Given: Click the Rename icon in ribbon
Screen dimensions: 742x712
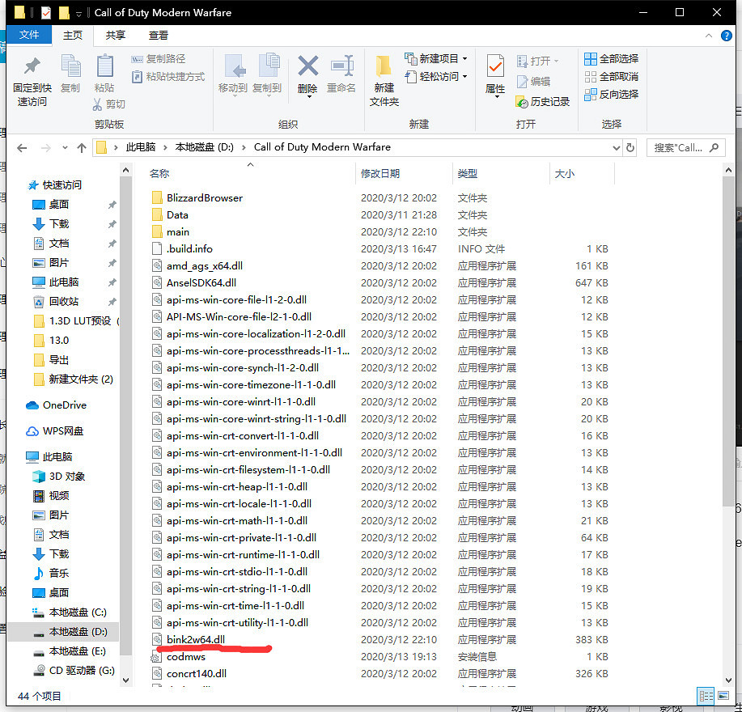Looking at the screenshot, I should [x=341, y=73].
